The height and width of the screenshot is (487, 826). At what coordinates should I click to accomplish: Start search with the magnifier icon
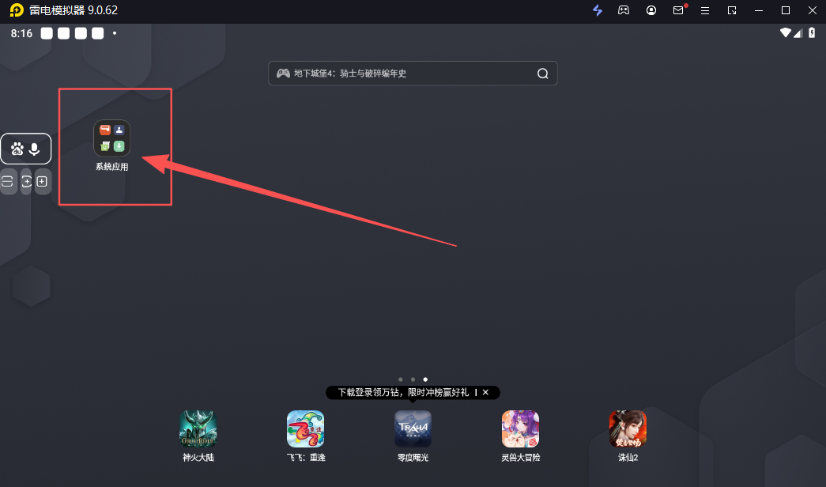click(542, 73)
